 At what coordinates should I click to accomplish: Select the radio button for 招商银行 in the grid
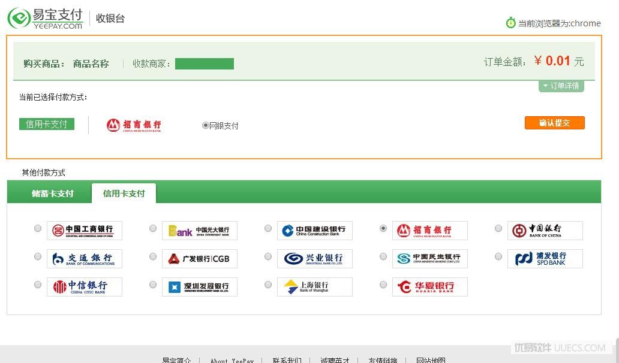click(x=383, y=228)
